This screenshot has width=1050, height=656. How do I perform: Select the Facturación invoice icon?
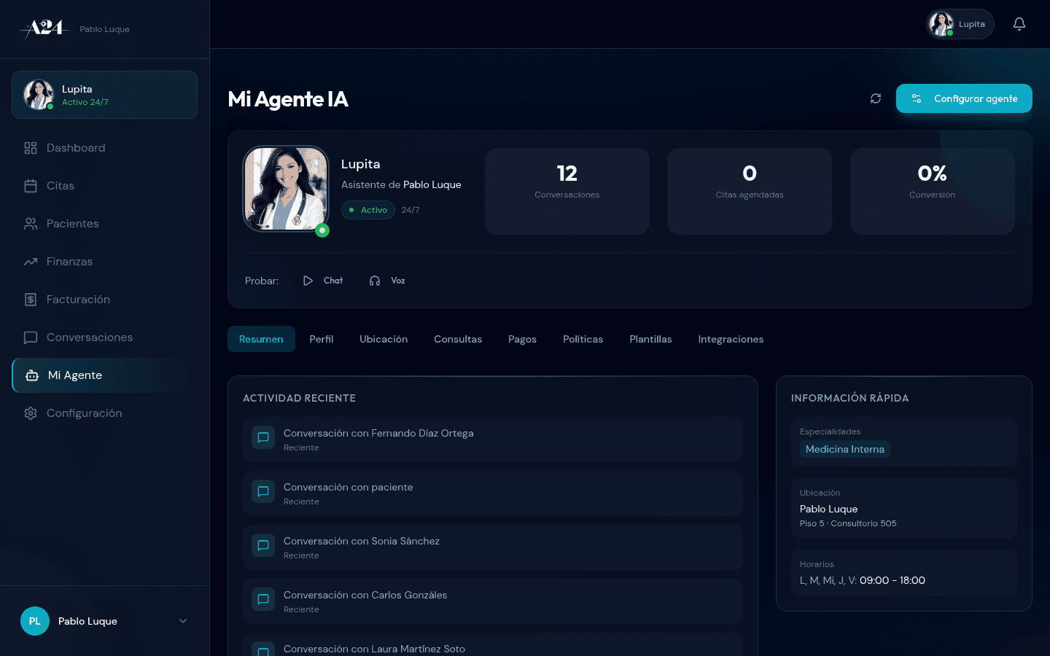[x=30, y=299]
